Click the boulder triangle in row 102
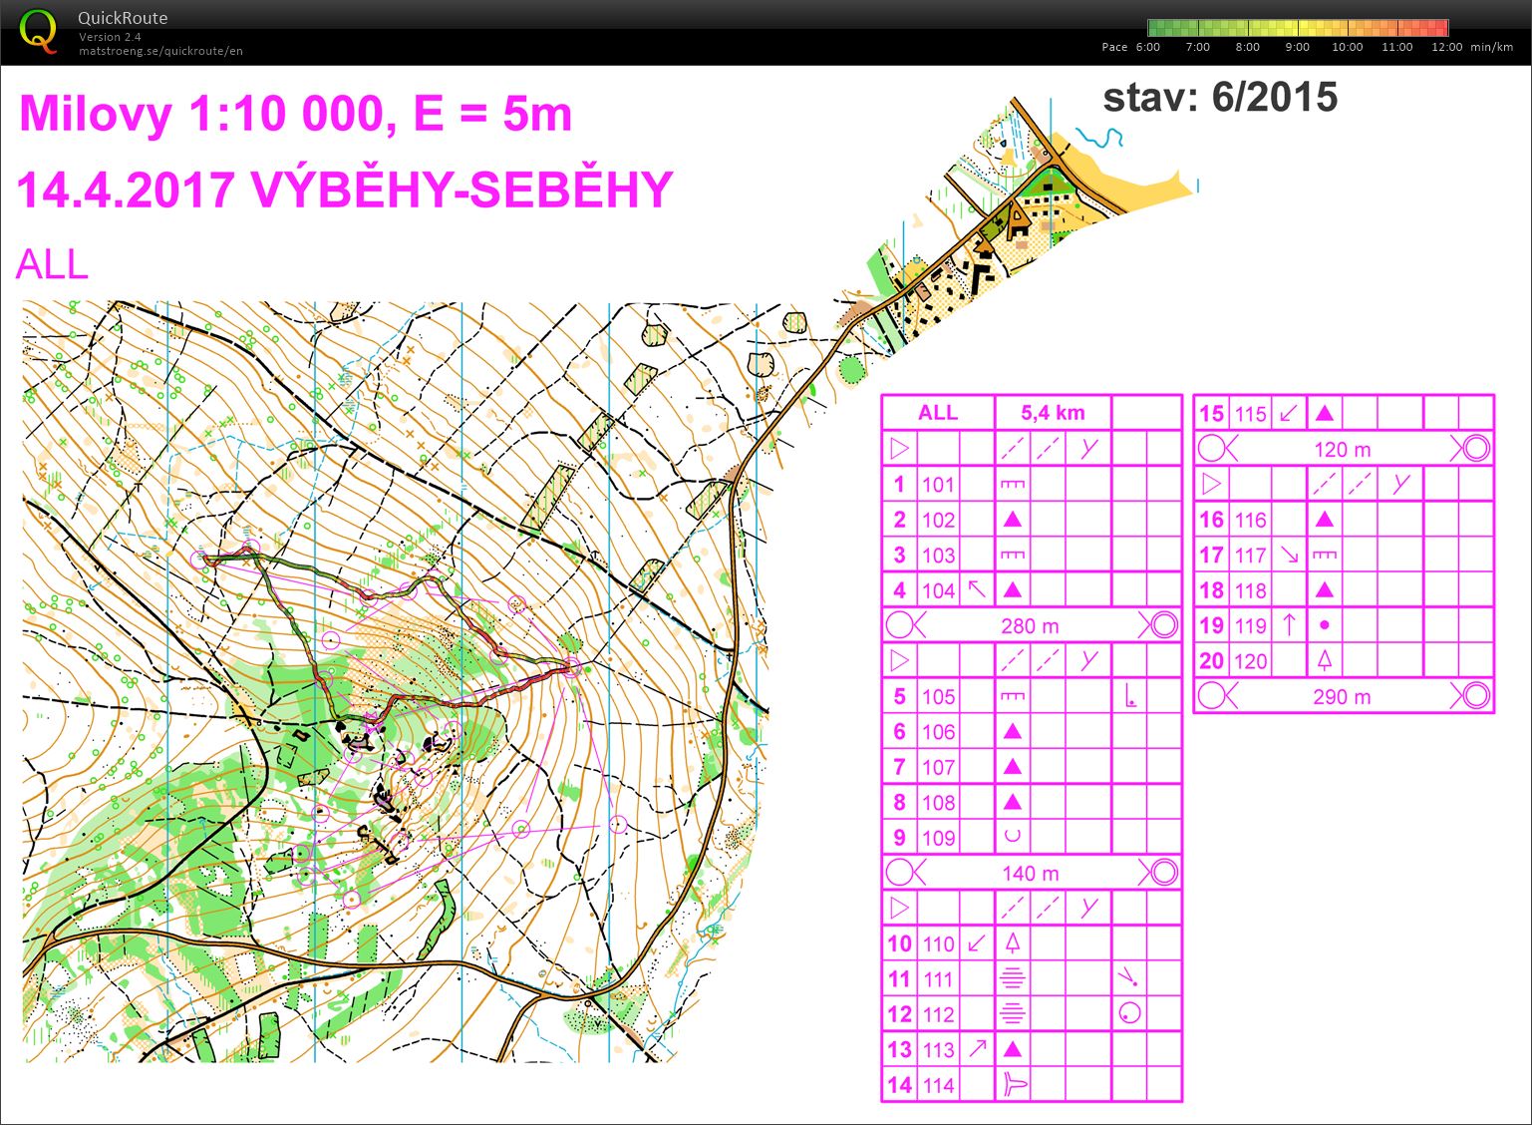The height and width of the screenshot is (1125, 1532). coord(1012,520)
